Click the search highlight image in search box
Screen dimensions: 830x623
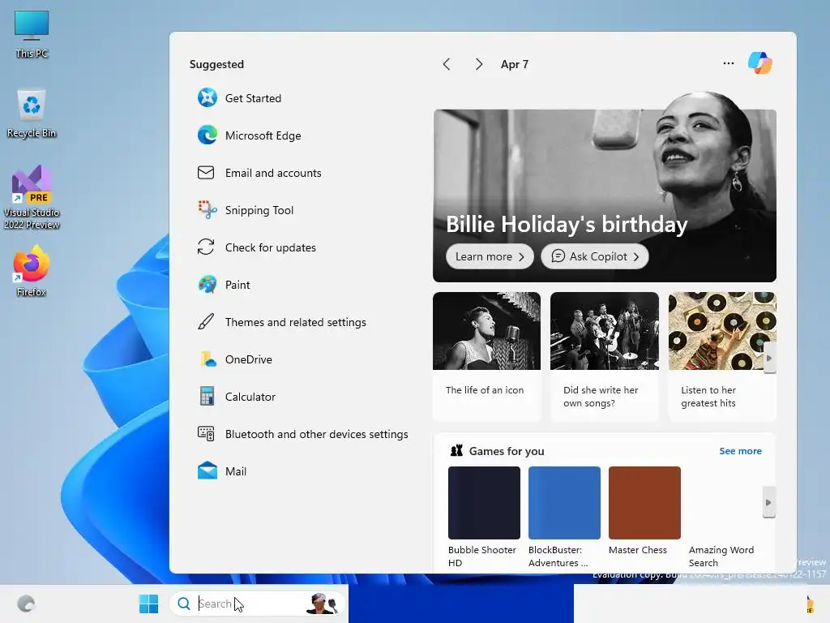click(x=323, y=604)
